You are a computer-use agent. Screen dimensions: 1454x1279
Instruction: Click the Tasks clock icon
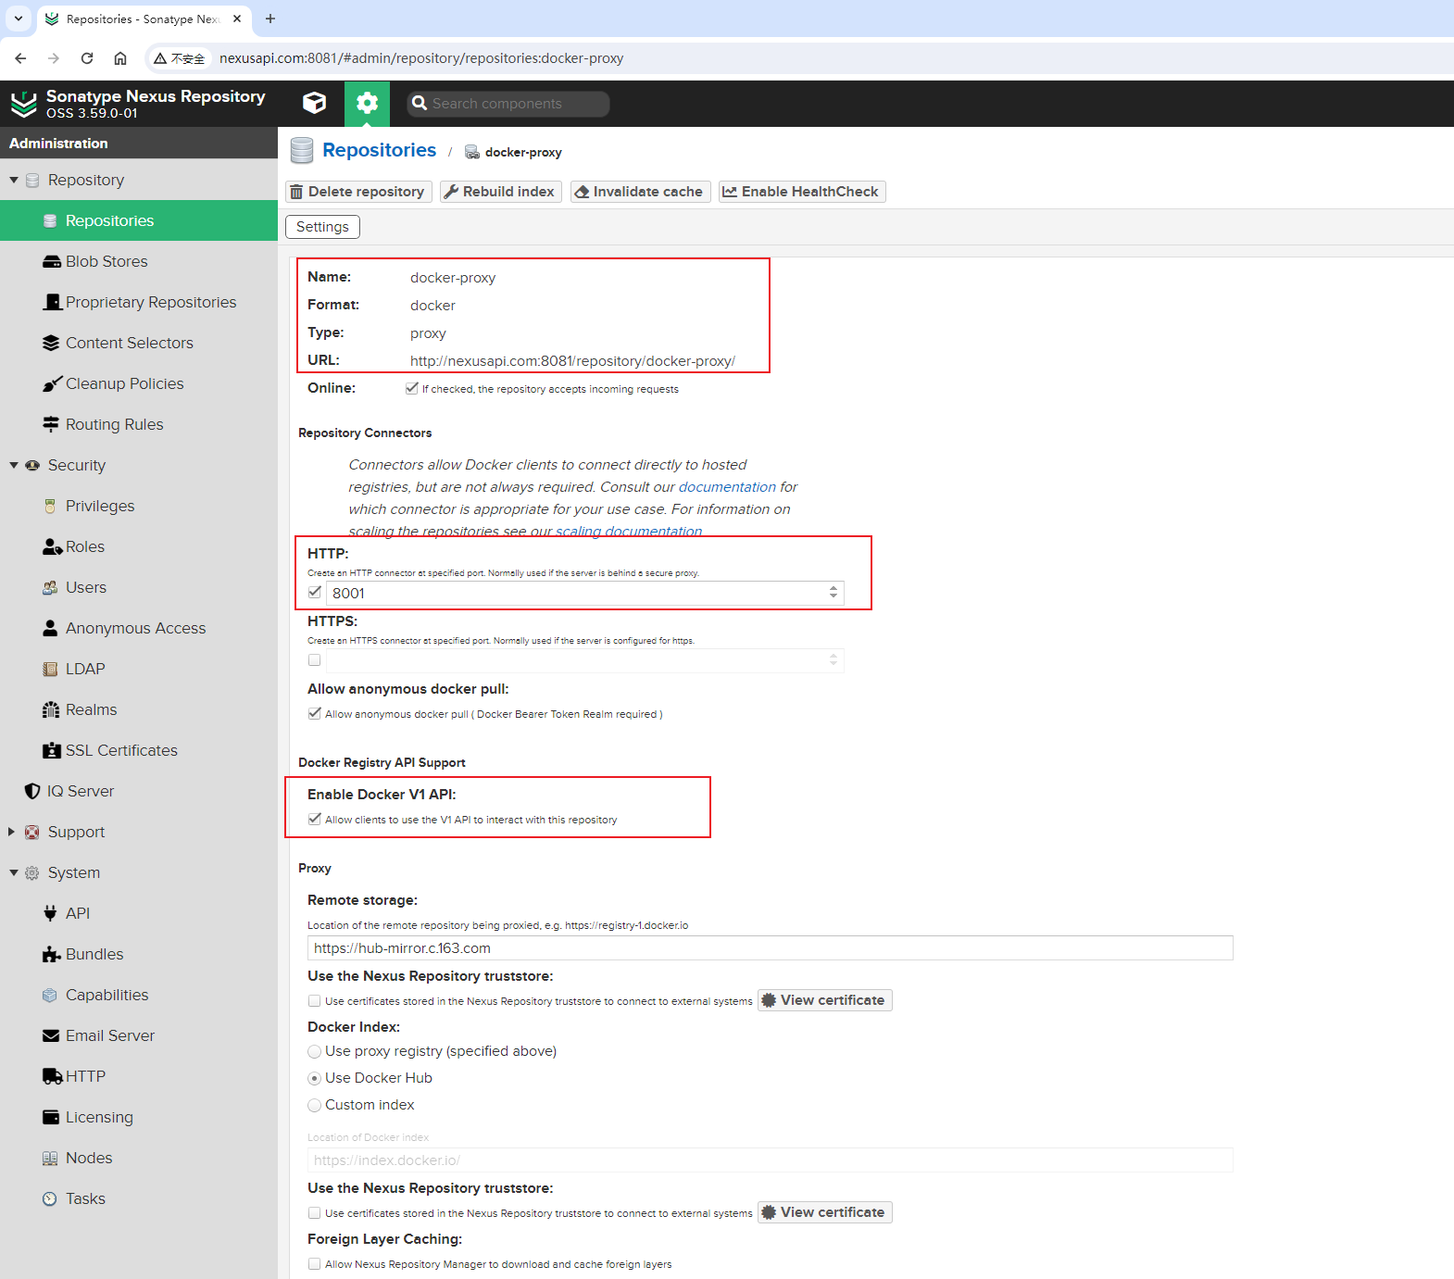click(50, 1198)
